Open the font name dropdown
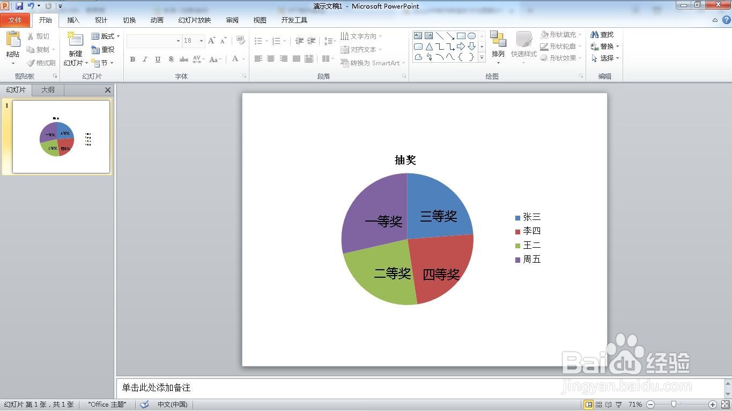The height and width of the screenshot is (411, 732). point(178,41)
